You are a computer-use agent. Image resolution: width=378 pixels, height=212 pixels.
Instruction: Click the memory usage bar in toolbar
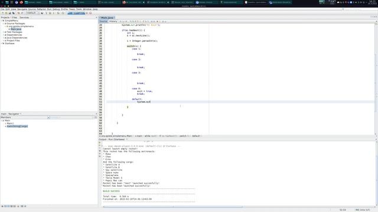[76, 13]
